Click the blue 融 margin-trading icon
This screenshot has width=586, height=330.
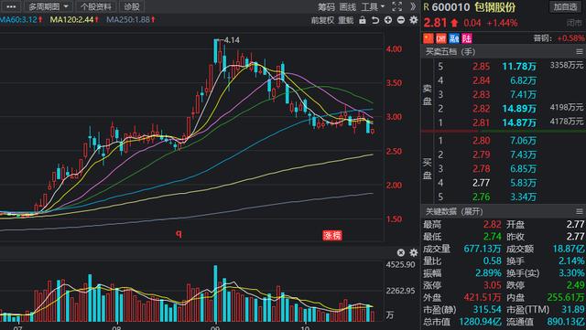coord(454,38)
